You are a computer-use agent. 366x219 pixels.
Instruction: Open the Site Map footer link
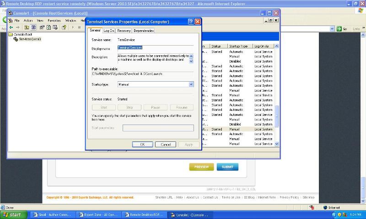(308, 198)
